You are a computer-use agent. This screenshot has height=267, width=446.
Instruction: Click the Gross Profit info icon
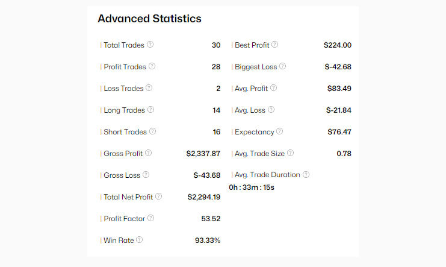tap(148, 153)
